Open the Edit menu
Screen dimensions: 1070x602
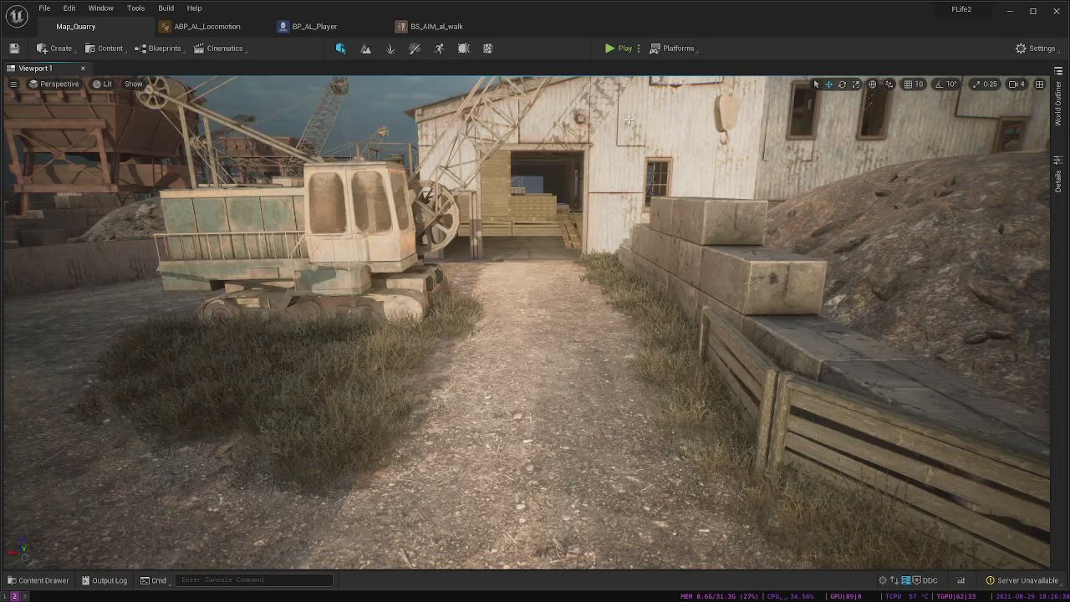click(69, 8)
